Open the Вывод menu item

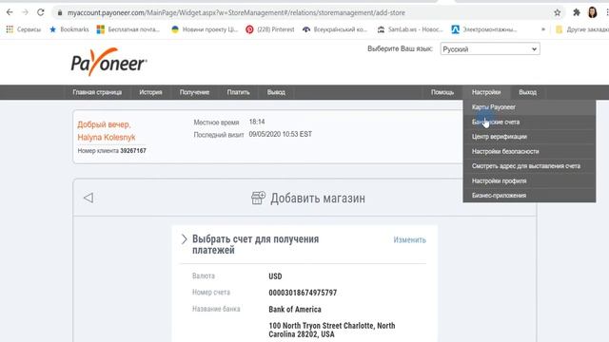[x=276, y=92]
